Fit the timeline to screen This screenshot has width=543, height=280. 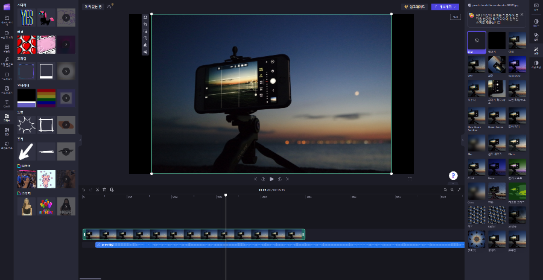click(459, 189)
